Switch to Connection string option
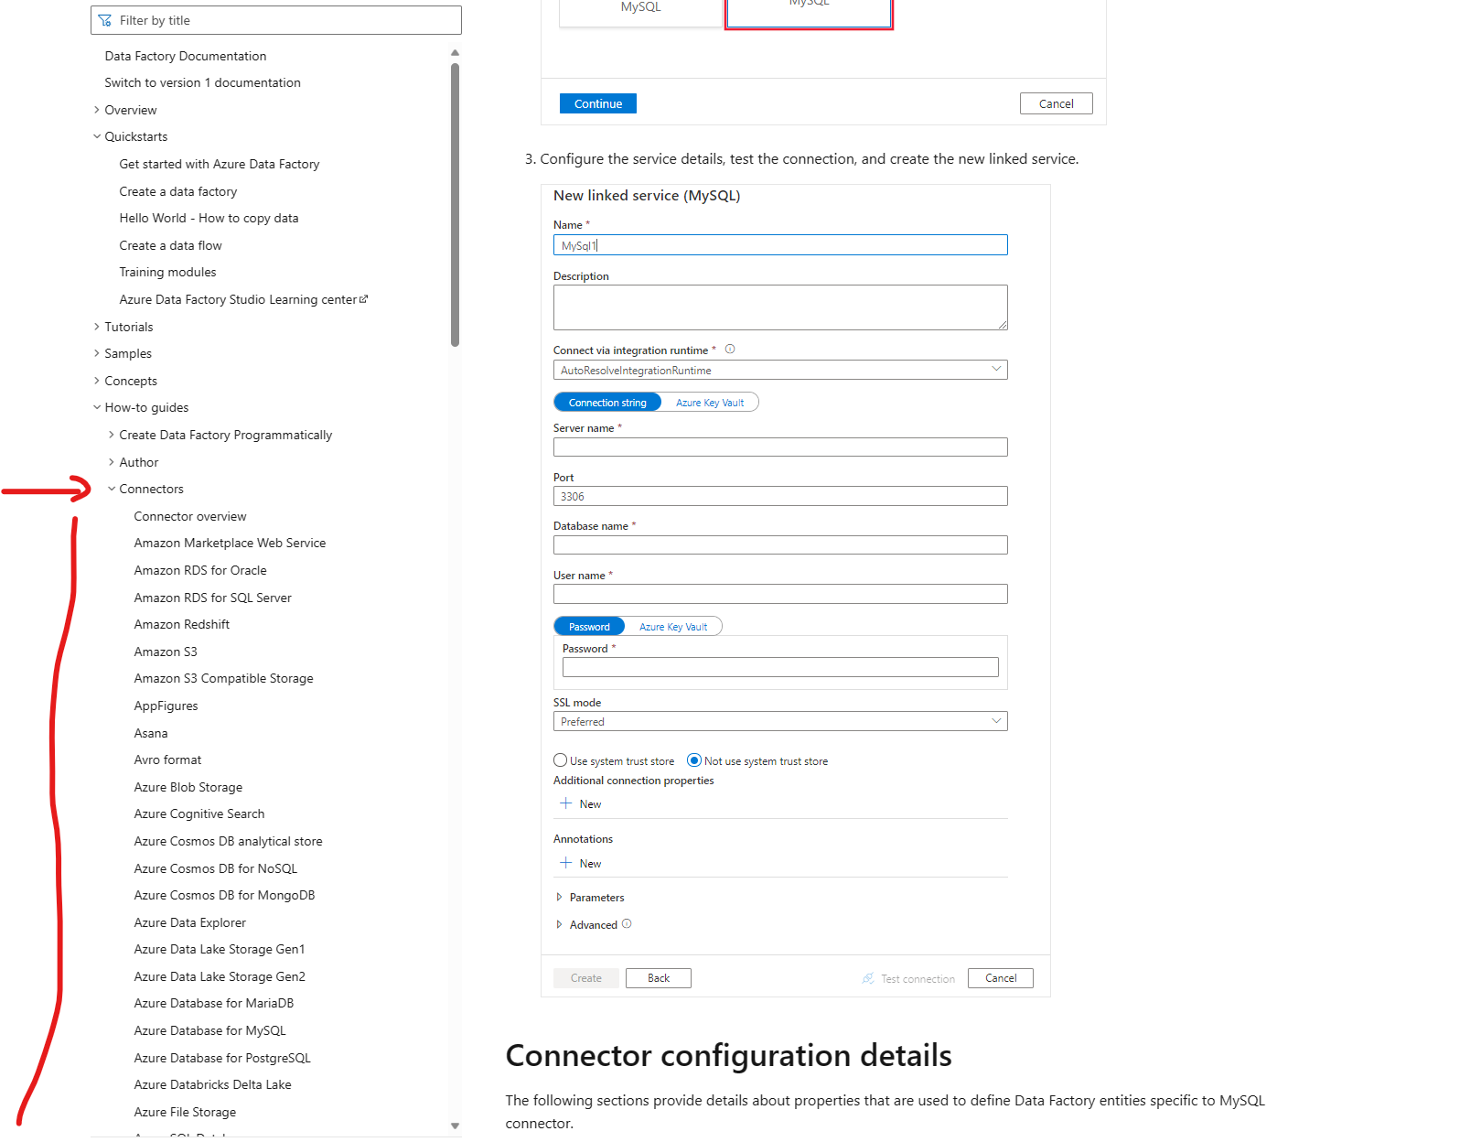The width and height of the screenshot is (1481, 1142). [607, 403]
